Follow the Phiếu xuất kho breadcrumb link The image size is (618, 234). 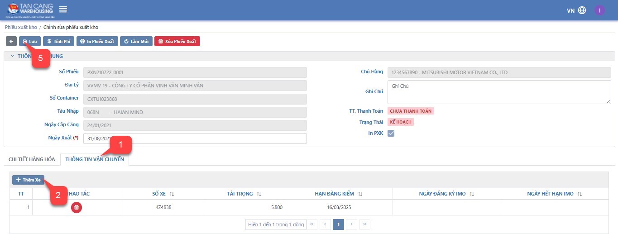[20, 27]
